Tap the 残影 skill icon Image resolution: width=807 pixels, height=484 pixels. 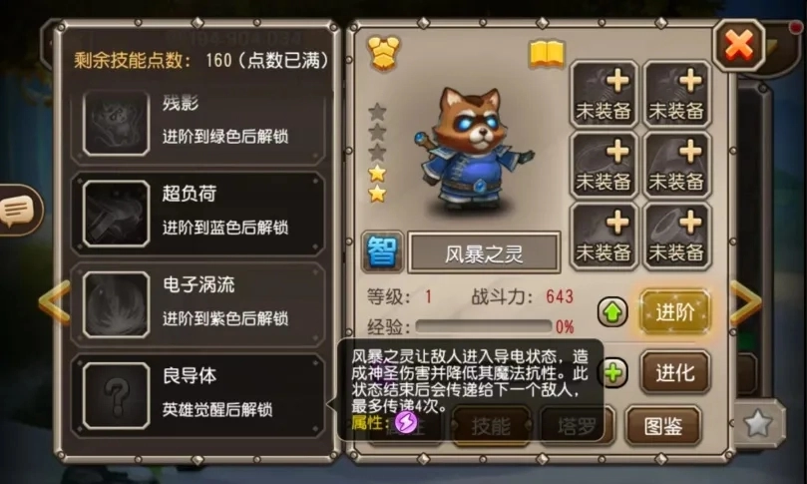(117, 123)
